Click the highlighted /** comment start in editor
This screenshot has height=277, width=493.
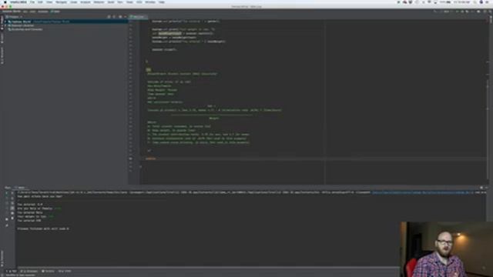(x=149, y=70)
